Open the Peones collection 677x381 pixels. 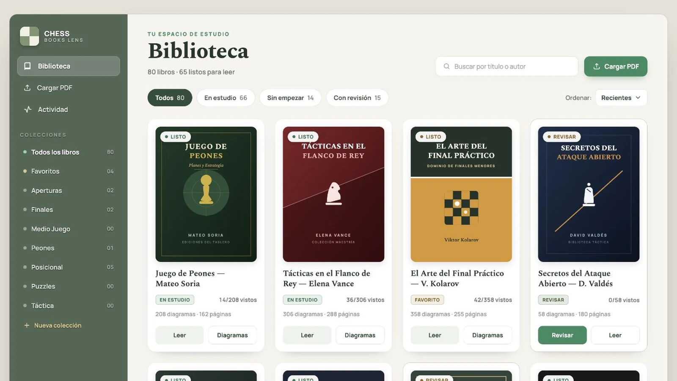coord(69,248)
